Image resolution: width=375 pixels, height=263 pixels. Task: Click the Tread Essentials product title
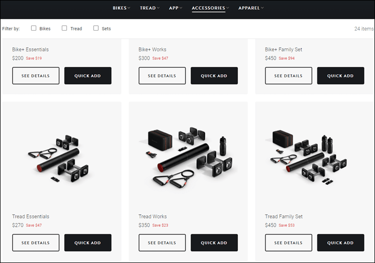[x=31, y=216]
